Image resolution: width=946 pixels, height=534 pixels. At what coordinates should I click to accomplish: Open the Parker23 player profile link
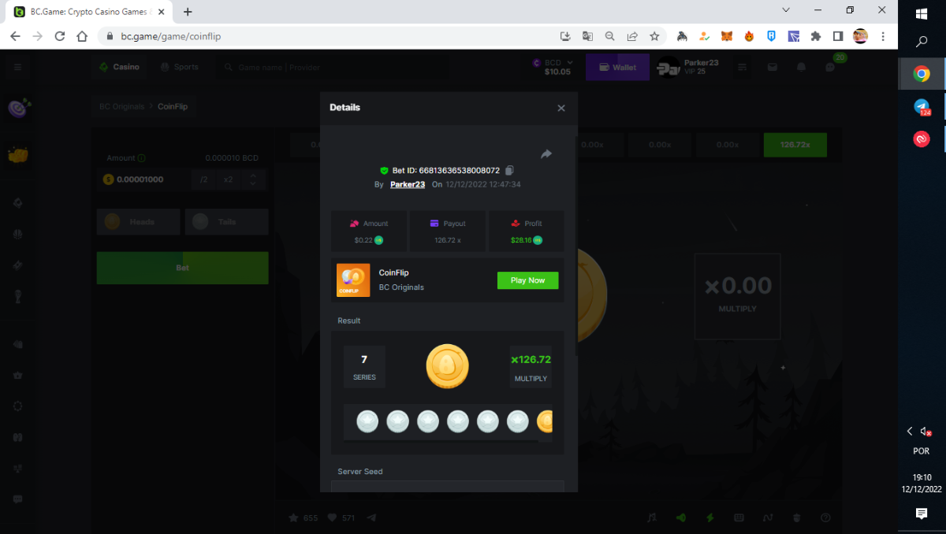tap(408, 184)
